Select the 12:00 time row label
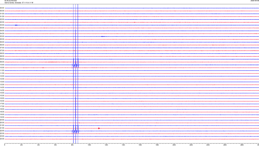The width and height of the screenshot is (259, 146). point(2,76)
